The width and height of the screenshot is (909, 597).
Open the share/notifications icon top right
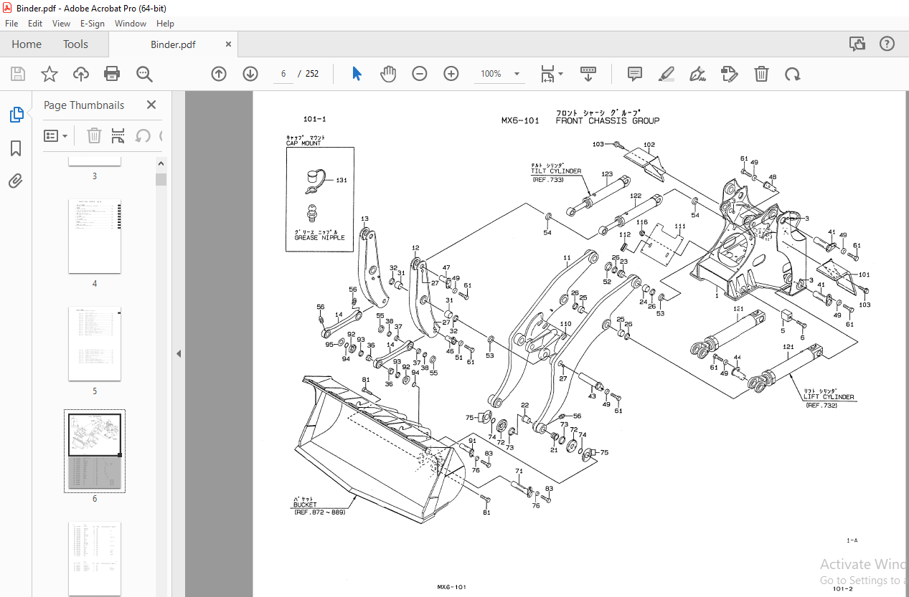pyautogui.click(x=857, y=44)
